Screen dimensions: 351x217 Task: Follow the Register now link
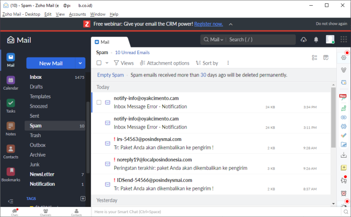208,24
